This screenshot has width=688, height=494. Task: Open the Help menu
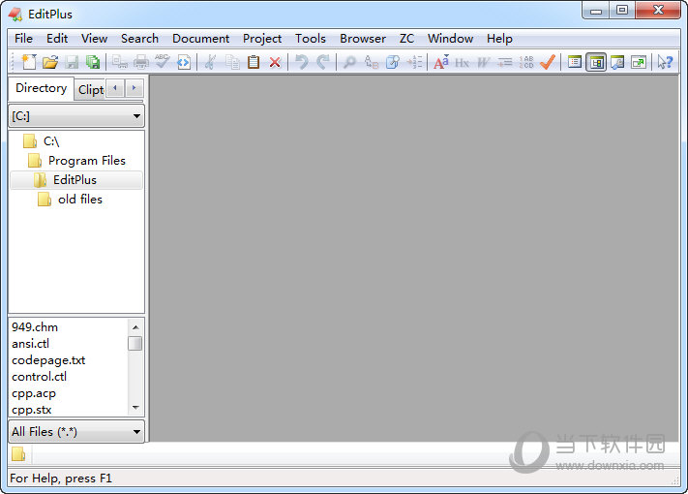[x=499, y=39]
